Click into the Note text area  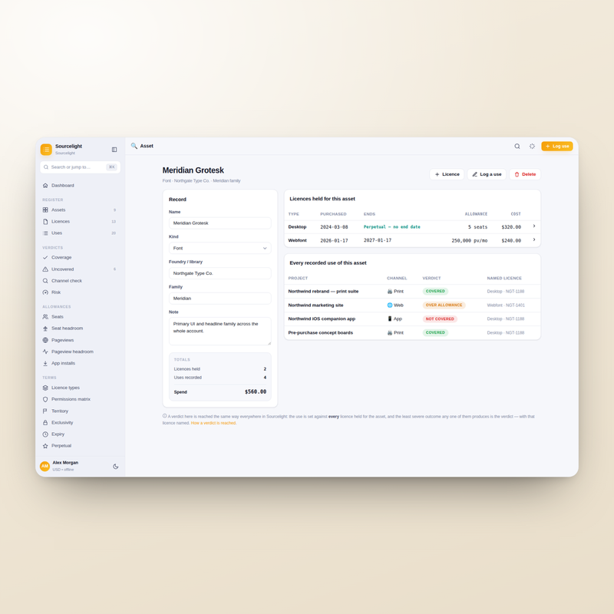click(220, 332)
